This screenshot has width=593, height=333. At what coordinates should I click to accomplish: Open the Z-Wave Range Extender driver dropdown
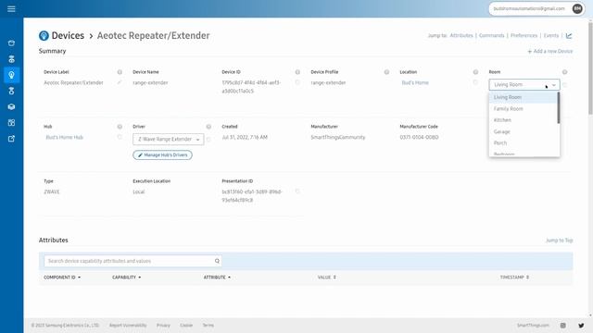[x=169, y=140]
